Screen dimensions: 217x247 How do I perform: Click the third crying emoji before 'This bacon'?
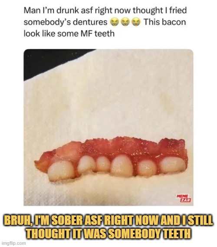tap(136, 22)
